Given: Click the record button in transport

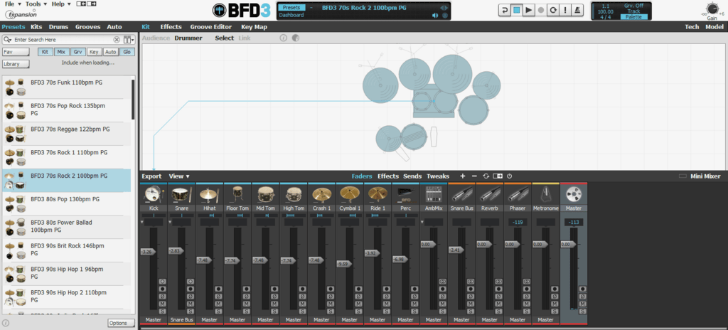Looking at the screenshot, I should coord(541,10).
